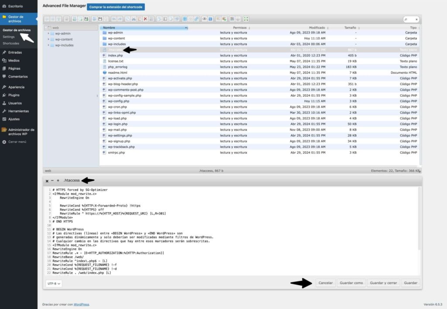Close the .htaccess editor with the x
447x309 pixels.
point(47,181)
